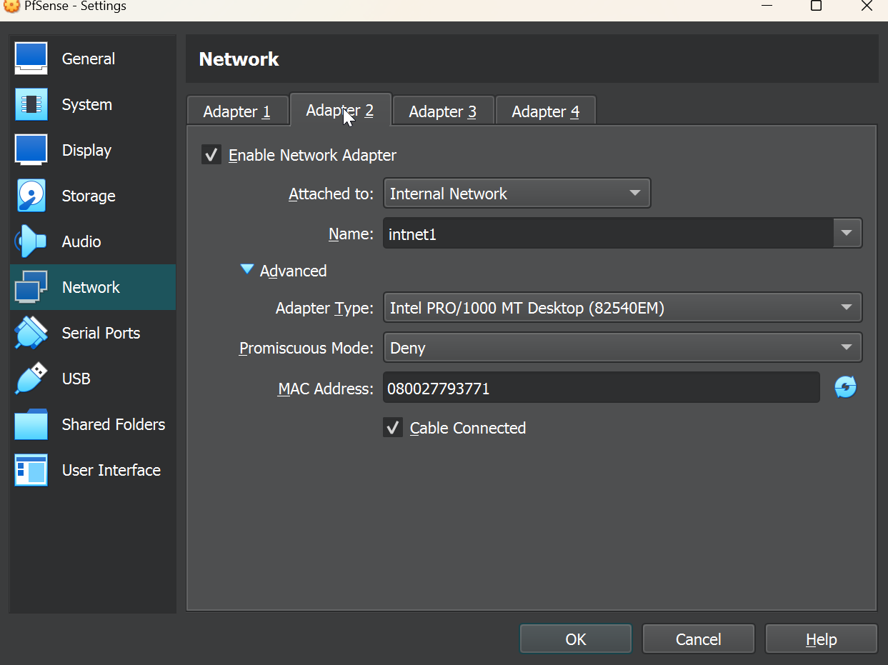The height and width of the screenshot is (665, 888).
Task: Toggle the Cable Connected checkbox
Action: pyautogui.click(x=393, y=428)
